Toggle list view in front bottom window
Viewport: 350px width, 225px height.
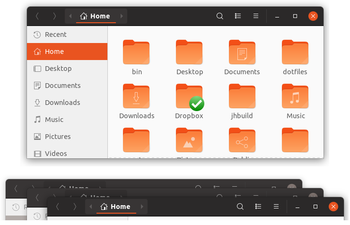pyautogui.click(x=258, y=207)
